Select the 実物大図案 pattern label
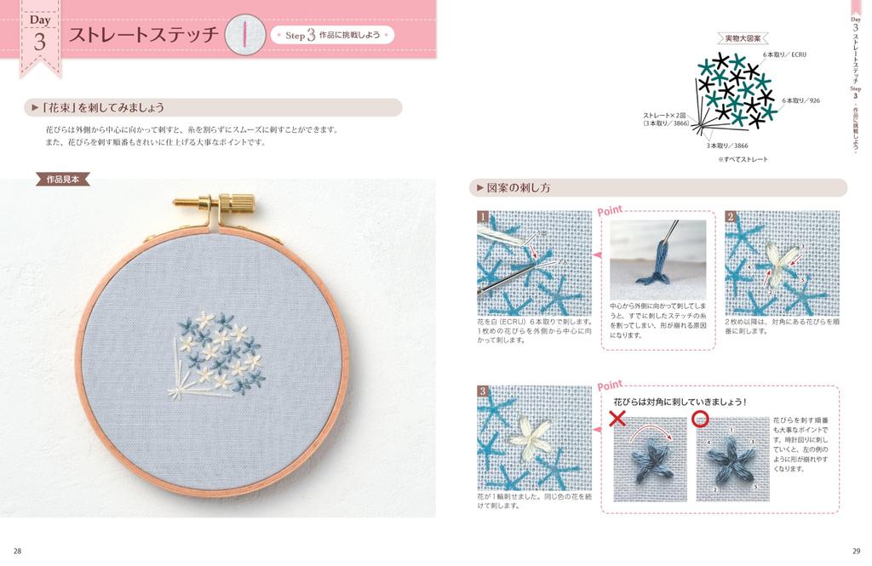The image size is (872, 566). point(743,39)
